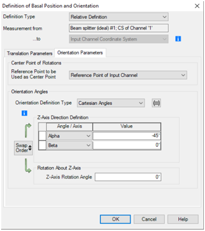The height and width of the screenshot is (231, 205).
Task: Click the Measurement from Beam splitter field
Action: point(118,28)
